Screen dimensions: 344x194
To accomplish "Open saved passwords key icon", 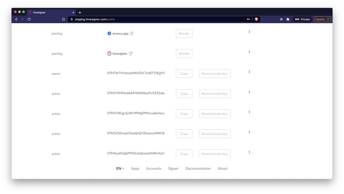I will pos(248,19).
